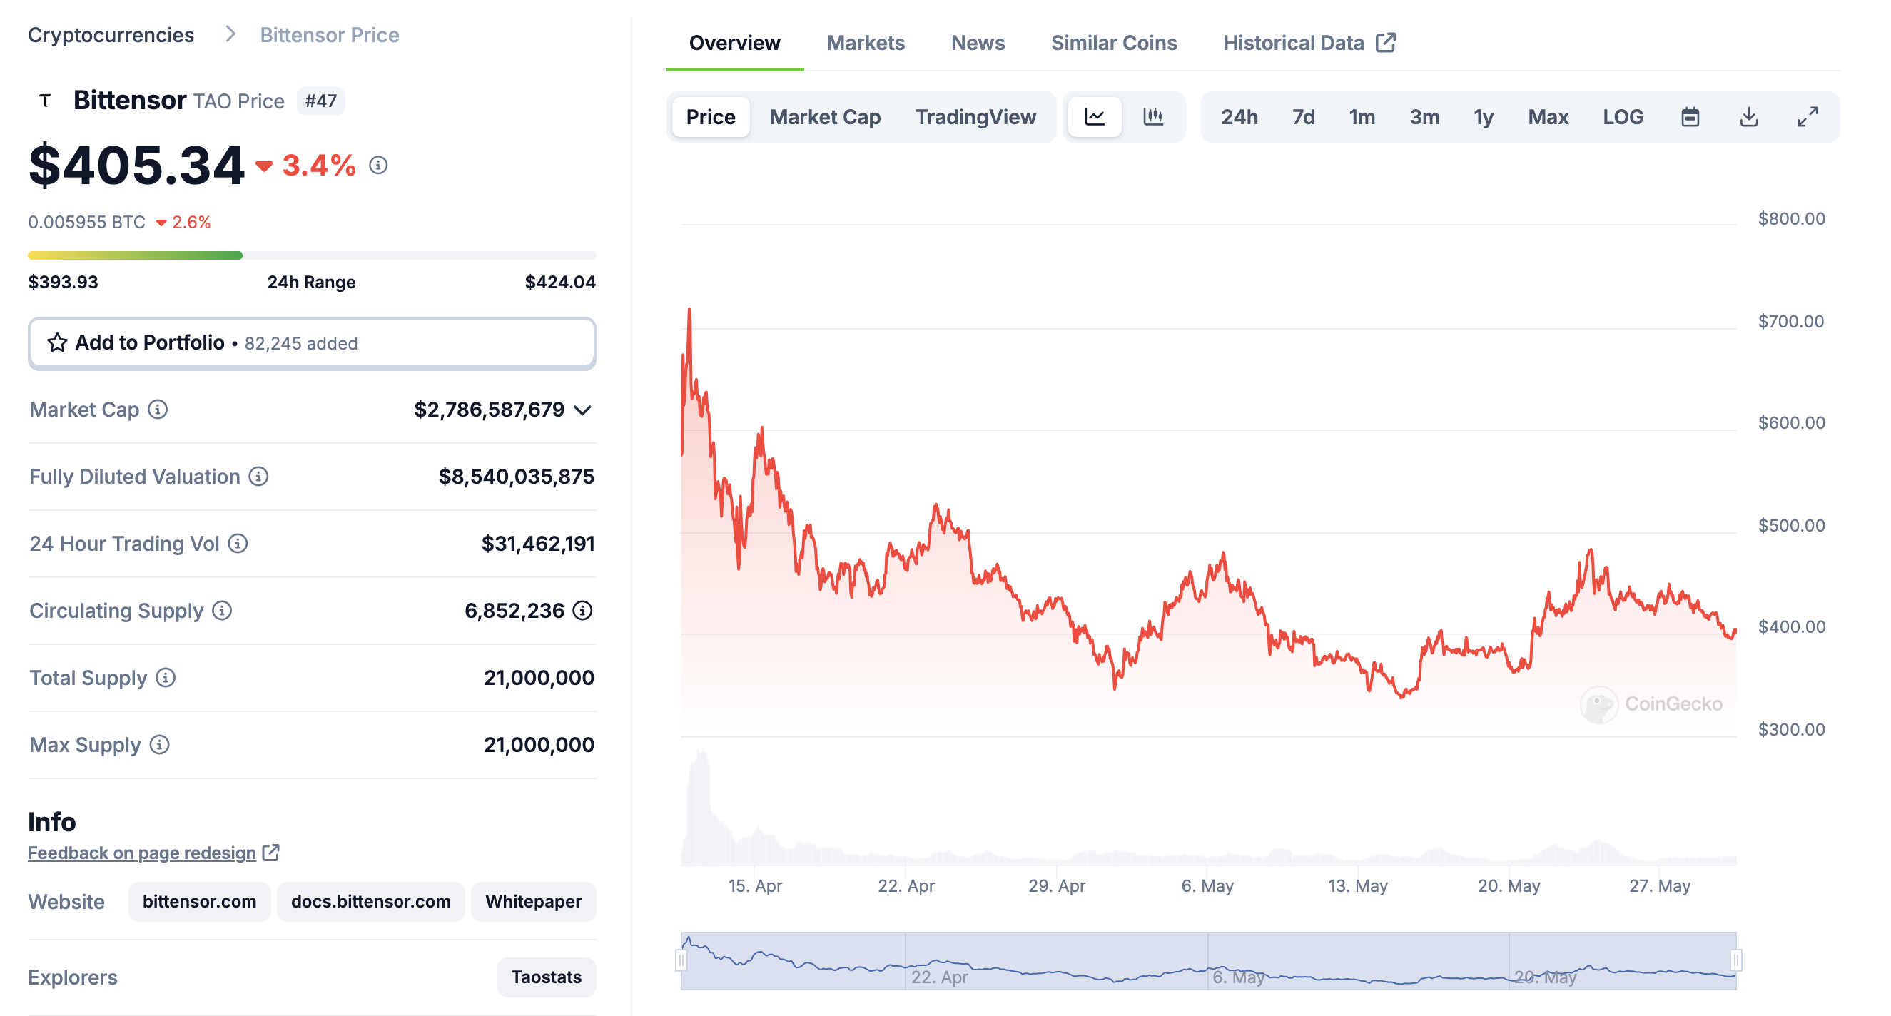Viewport: 1891px width, 1016px height.
Task: Open the Taostats explorer
Action: [x=546, y=977]
